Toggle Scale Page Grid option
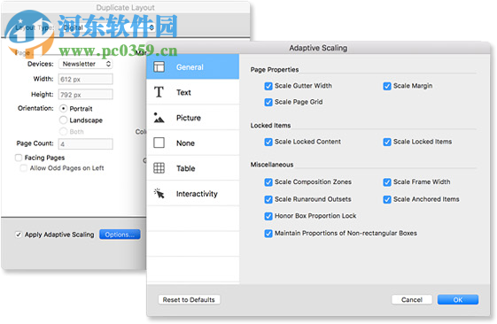This screenshot has height=324, width=497. click(268, 102)
